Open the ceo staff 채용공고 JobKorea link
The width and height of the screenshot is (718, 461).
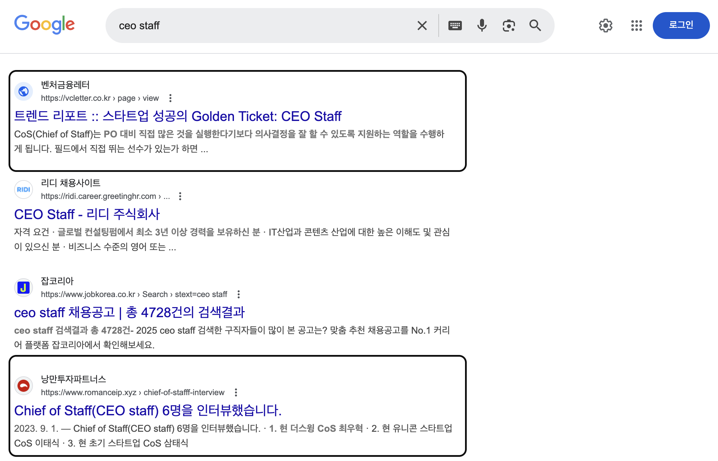click(x=129, y=312)
